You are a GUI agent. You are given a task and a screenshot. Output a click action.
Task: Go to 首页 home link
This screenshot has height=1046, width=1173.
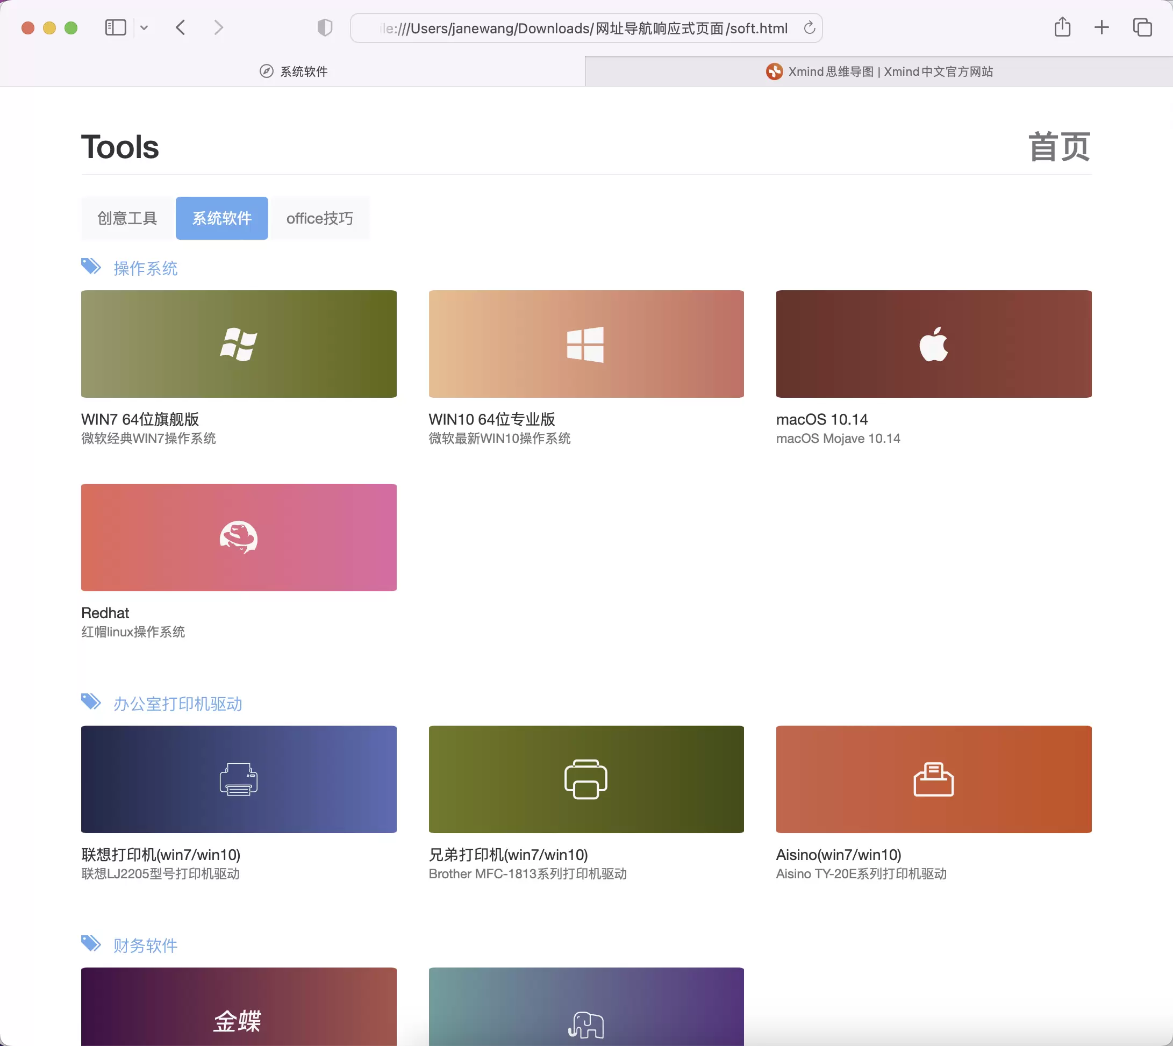(1059, 147)
